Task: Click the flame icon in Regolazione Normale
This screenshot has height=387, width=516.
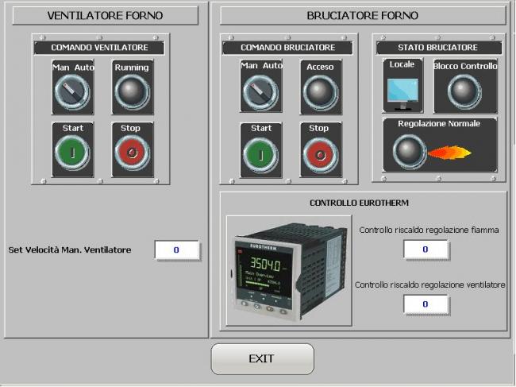Action: 449,153
